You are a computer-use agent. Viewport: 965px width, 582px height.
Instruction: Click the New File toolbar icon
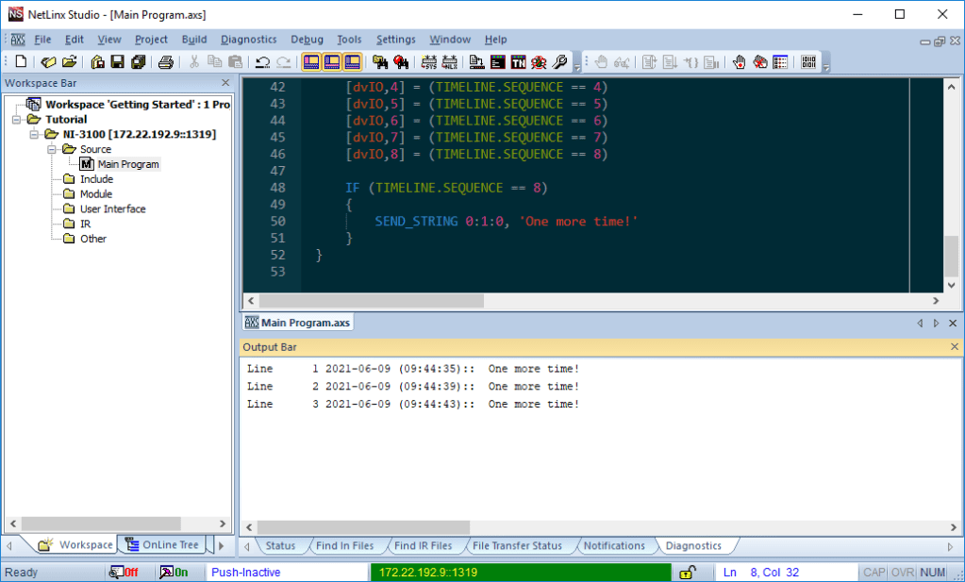tap(21, 62)
